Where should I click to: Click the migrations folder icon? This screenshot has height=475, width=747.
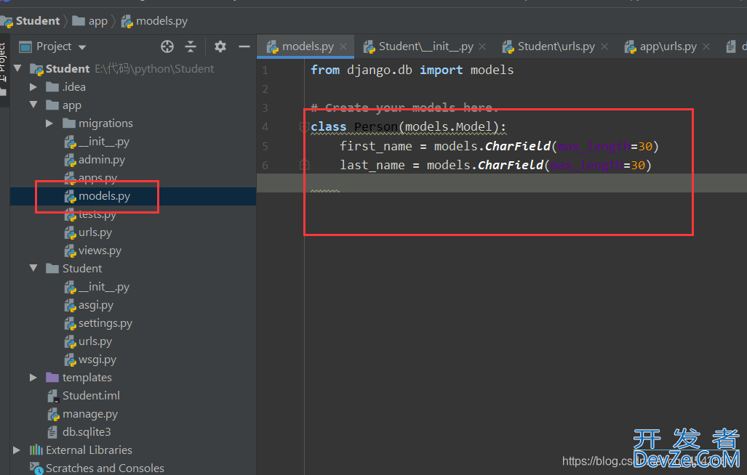click(69, 123)
